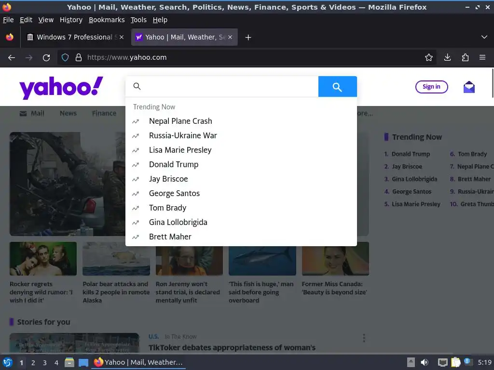
Task: Open the Bookmarks menu
Action: pyautogui.click(x=107, y=20)
